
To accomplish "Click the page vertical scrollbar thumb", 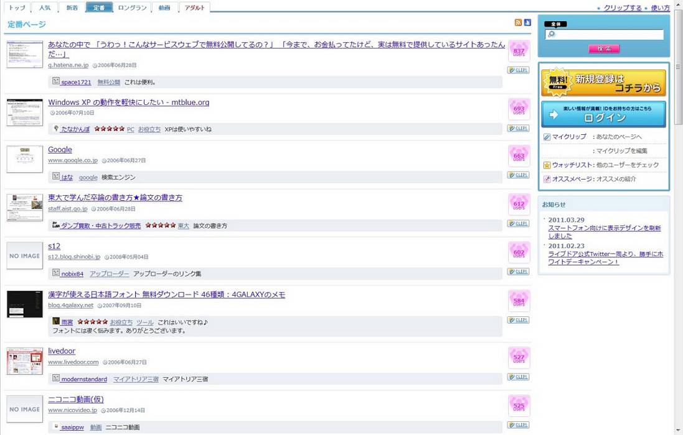I will click(x=678, y=67).
